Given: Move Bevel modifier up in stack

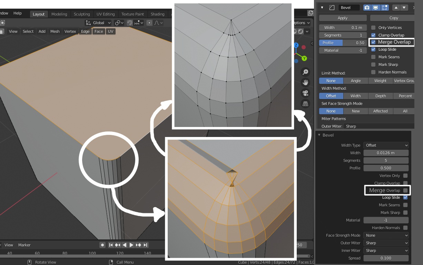Looking at the screenshot, I should click(x=396, y=8).
